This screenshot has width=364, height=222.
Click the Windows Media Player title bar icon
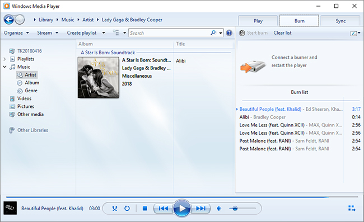[7, 6]
